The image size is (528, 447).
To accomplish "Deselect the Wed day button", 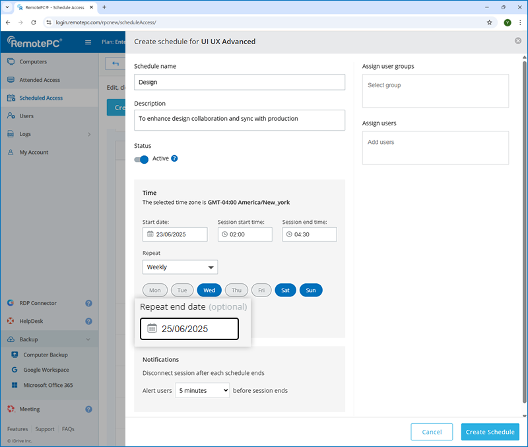I will pos(209,290).
